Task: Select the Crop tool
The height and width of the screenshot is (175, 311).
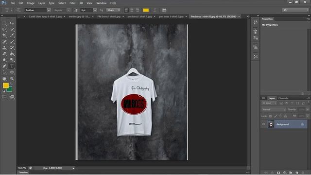Action: click(x=4, y=35)
